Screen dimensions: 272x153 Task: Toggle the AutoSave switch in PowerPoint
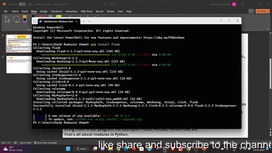point(23,4)
